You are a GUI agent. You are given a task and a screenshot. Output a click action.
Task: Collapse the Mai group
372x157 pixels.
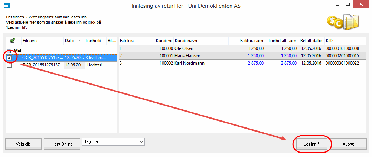click(x=9, y=51)
